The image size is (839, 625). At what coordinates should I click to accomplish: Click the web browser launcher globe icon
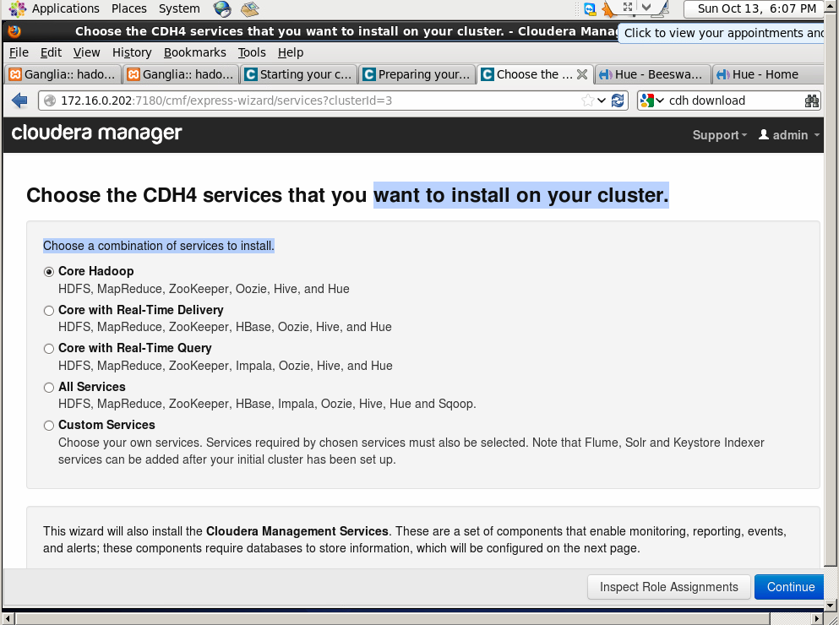point(222,8)
